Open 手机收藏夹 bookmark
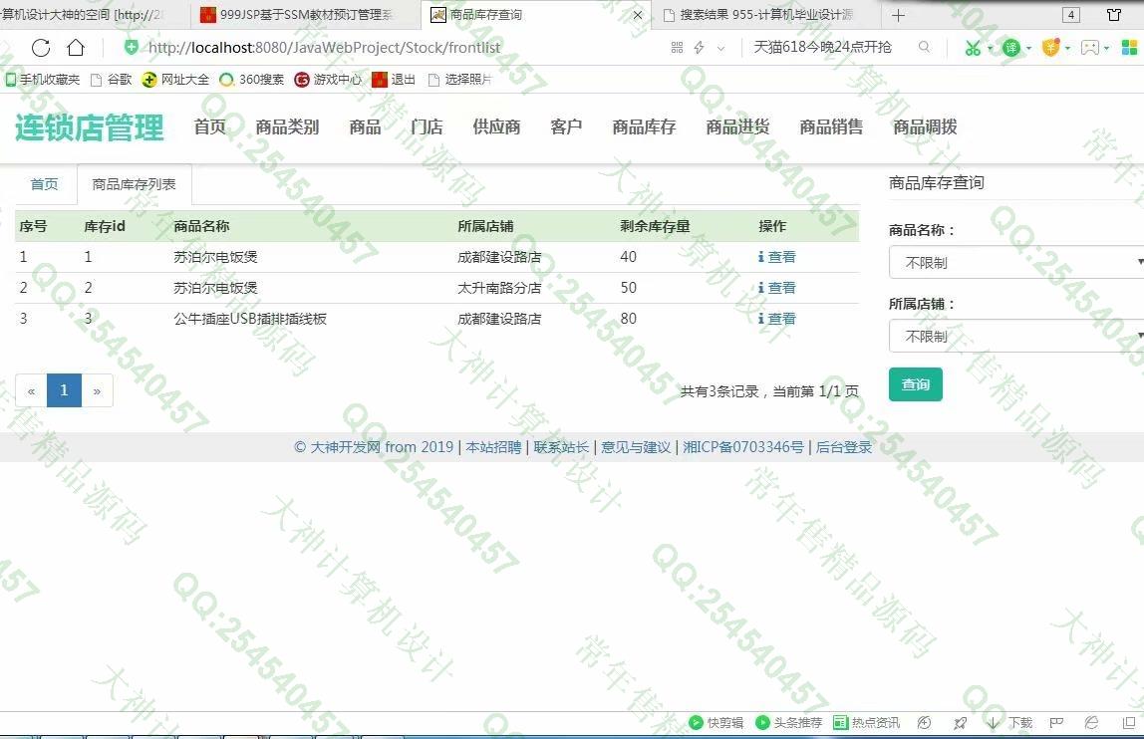 coord(43,80)
